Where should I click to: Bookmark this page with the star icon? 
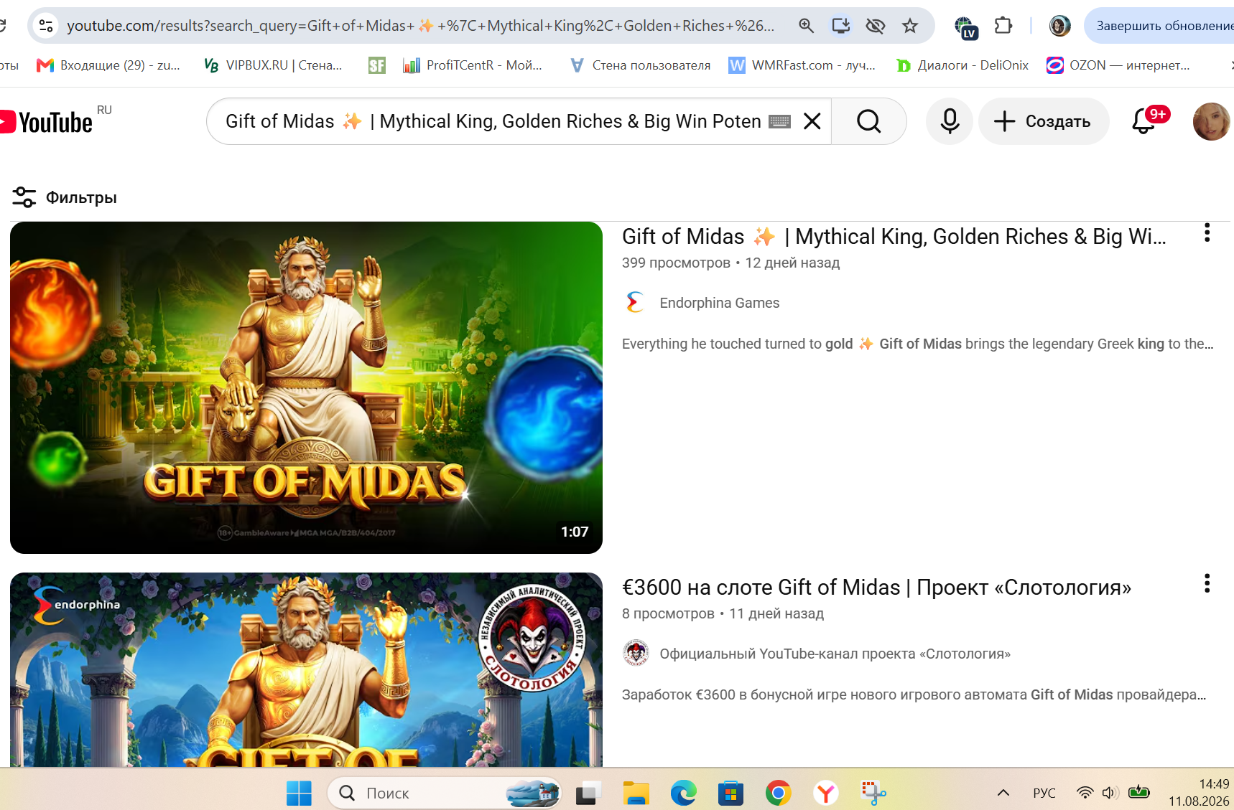click(910, 26)
